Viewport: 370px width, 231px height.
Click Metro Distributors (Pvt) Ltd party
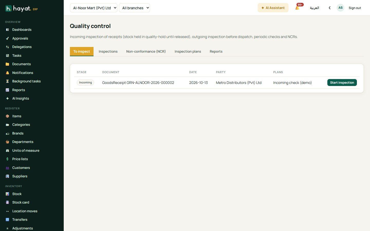(238, 83)
